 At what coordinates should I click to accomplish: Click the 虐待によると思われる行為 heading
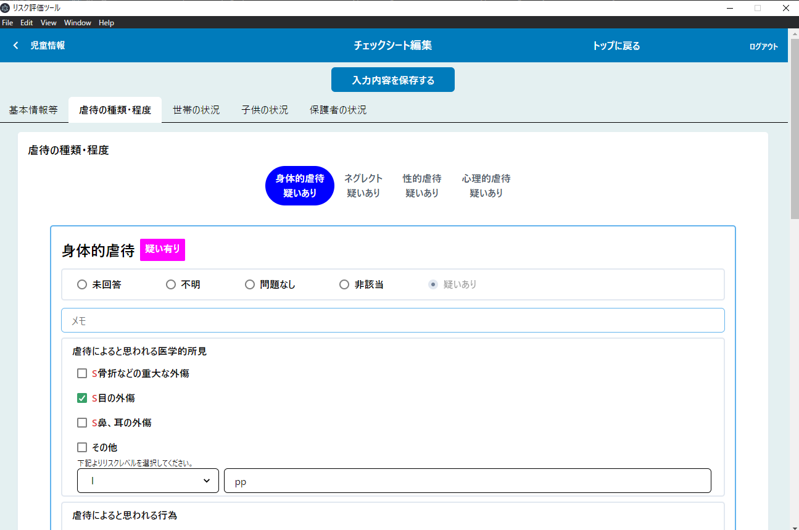[x=125, y=515]
